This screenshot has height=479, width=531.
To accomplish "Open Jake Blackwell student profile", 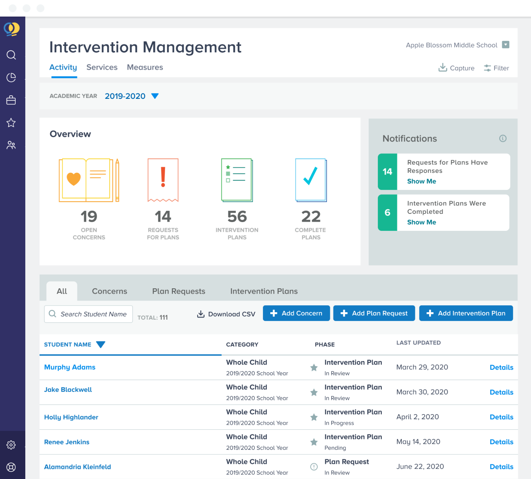I will 68,390.
